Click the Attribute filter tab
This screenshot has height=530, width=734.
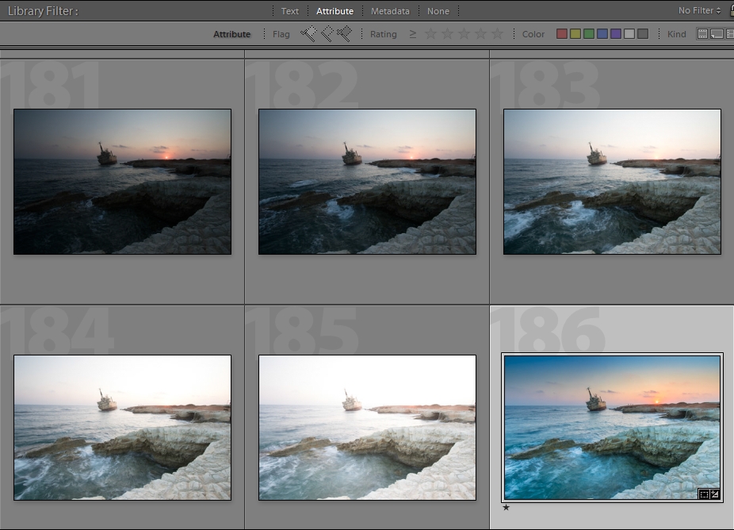(335, 11)
